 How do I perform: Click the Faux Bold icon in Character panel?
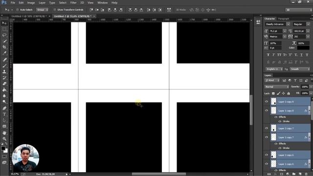click(268, 55)
